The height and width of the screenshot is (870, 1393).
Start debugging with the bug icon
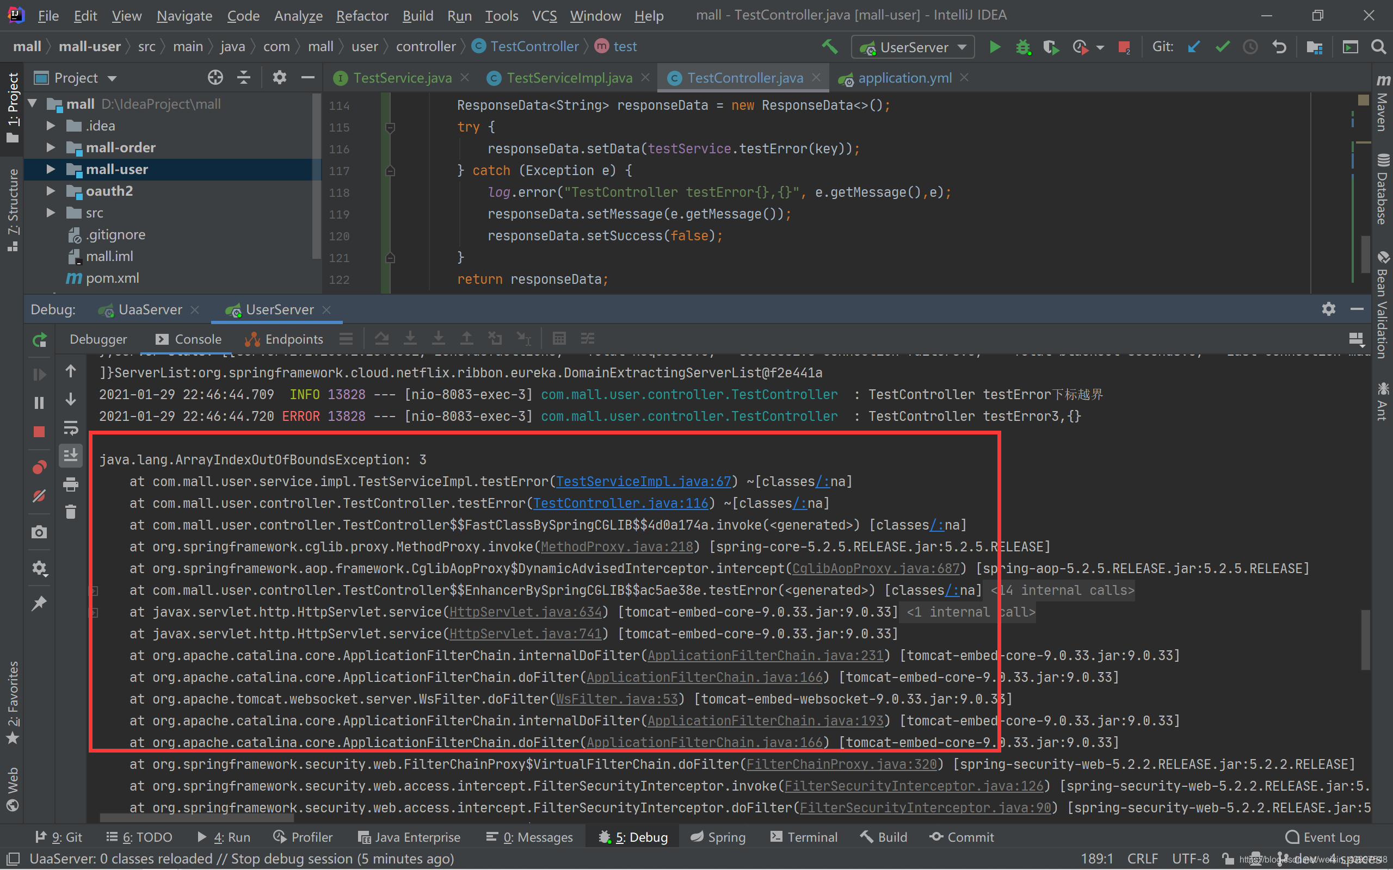pos(1023,47)
